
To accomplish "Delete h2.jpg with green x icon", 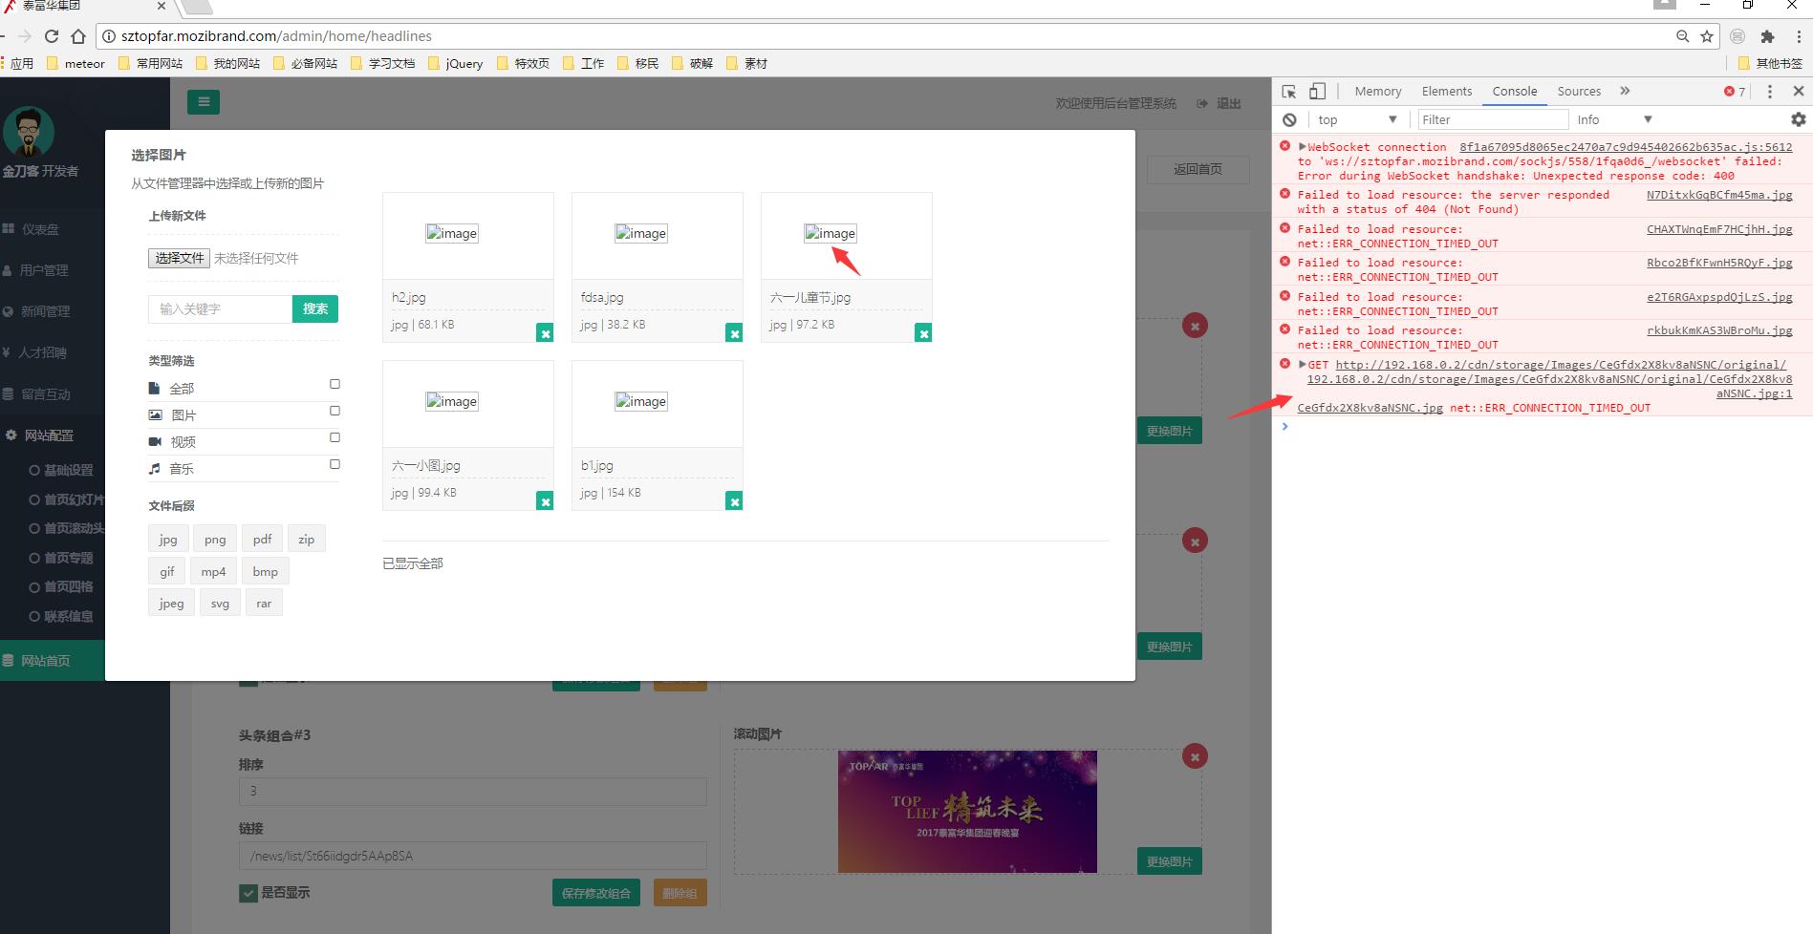I will pyautogui.click(x=545, y=333).
